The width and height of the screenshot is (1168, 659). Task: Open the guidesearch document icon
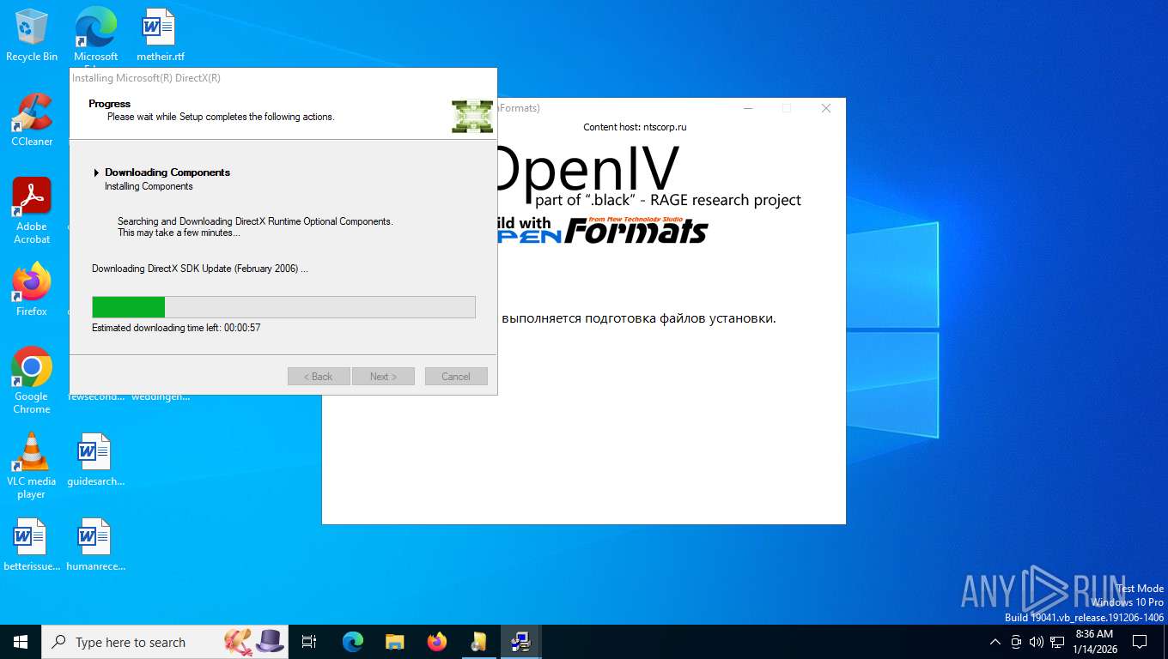coord(95,460)
